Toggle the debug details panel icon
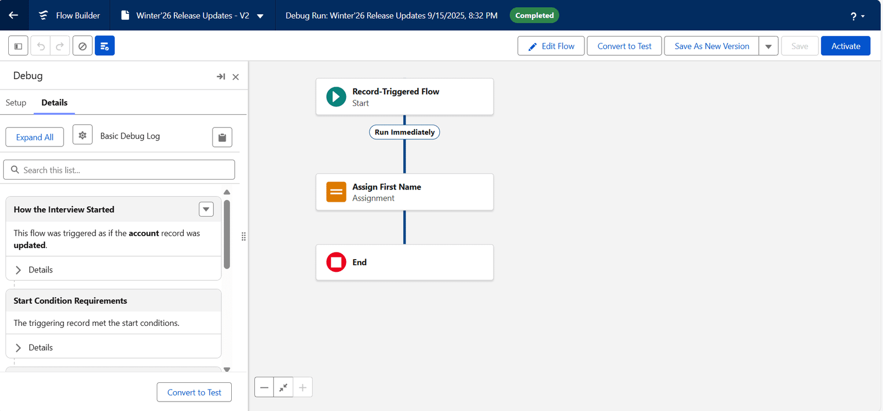Image resolution: width=883 pixels, height=411 pixels. tap(104, 46)
